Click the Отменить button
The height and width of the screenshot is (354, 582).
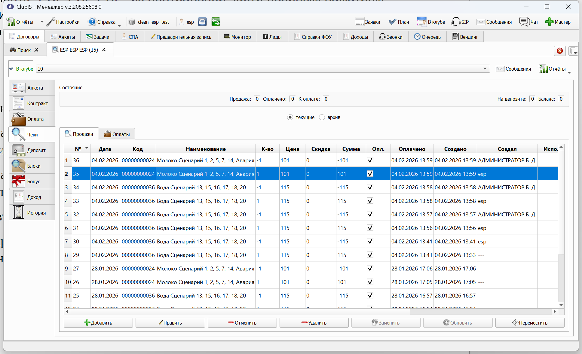point(242,323)
